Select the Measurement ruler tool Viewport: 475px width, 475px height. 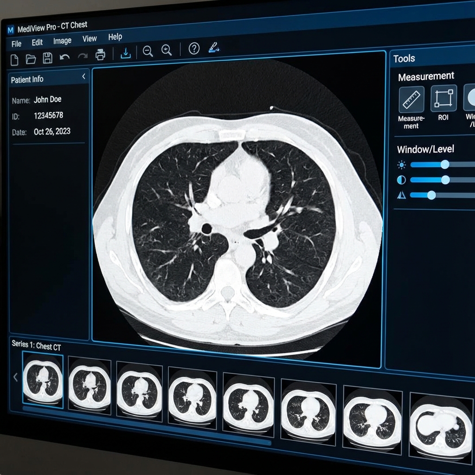click(411, 99)
